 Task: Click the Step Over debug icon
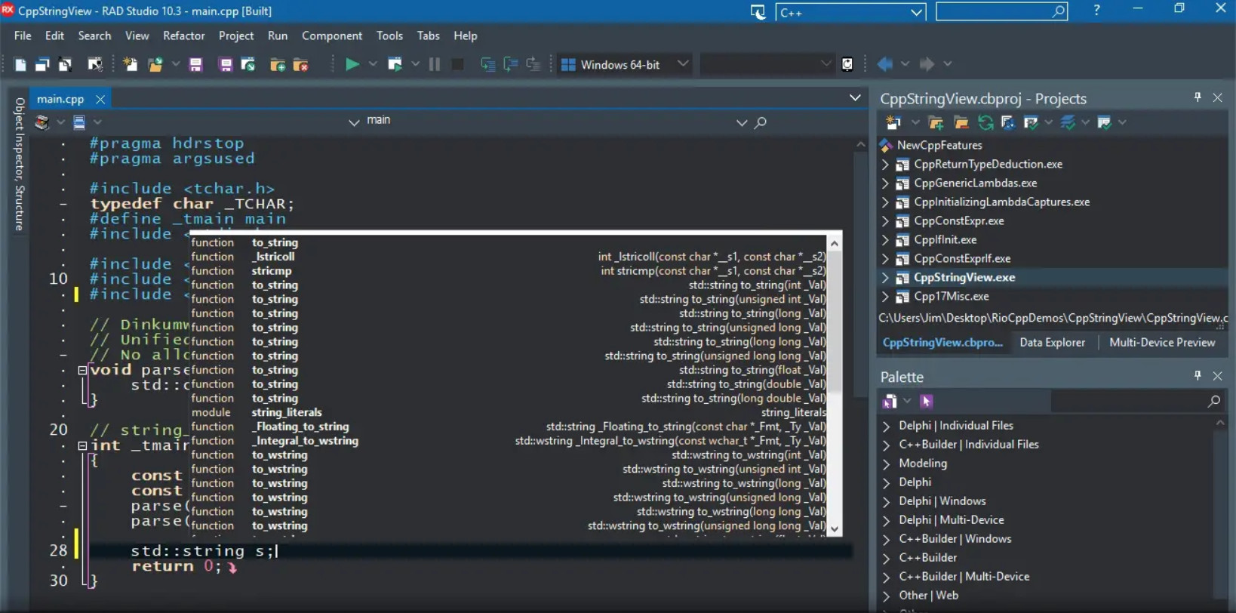click(x=510, y=64)
